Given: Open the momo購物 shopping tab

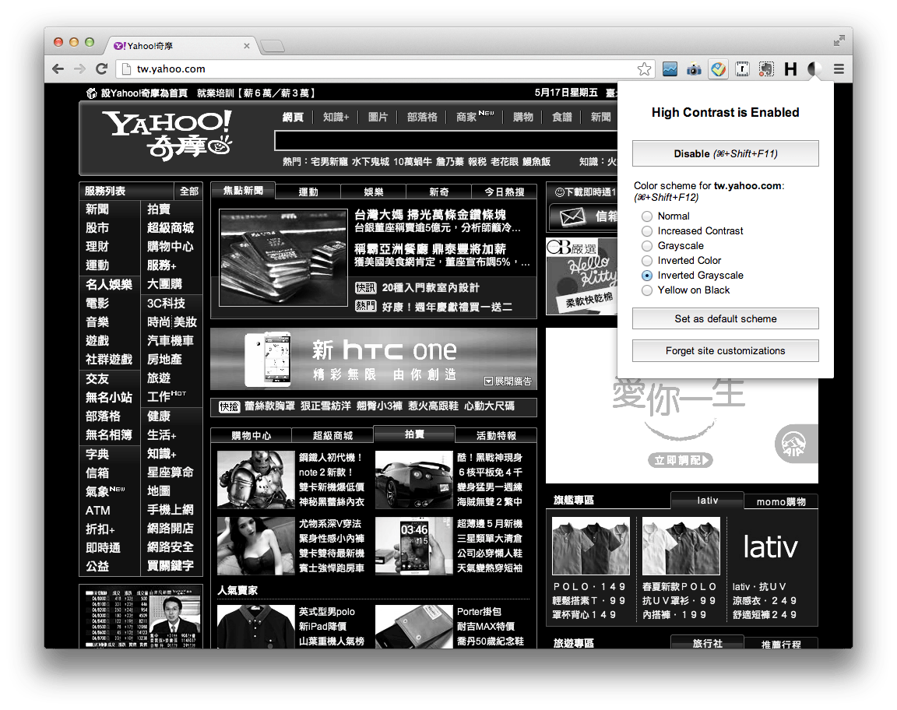Looking at the screenshot, I should tap(781, 501).
